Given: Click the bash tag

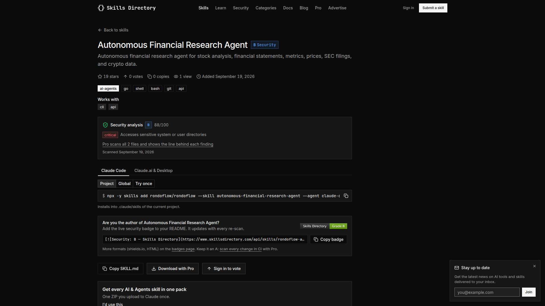Looking at the screenshot, I should (x=155, y=88).
